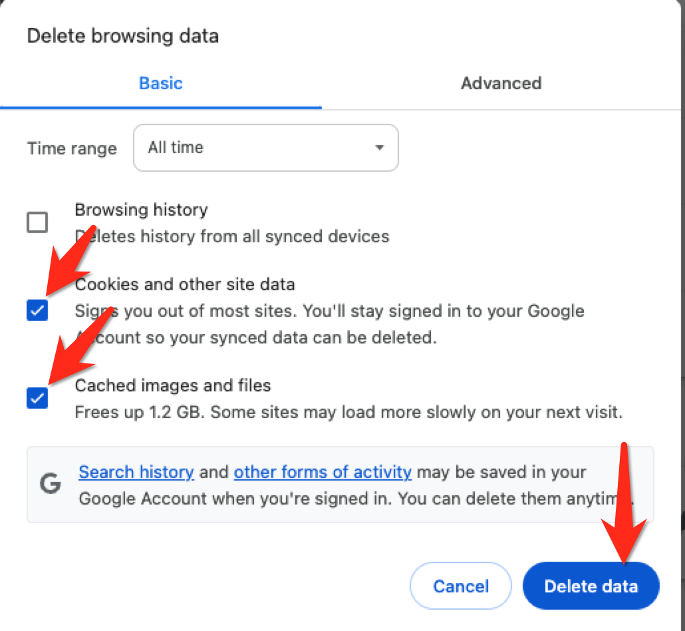Click the Cookies and other site data label
Image resolution: width=685 pixels, height=631 pixels.
(x=185, y=285)
